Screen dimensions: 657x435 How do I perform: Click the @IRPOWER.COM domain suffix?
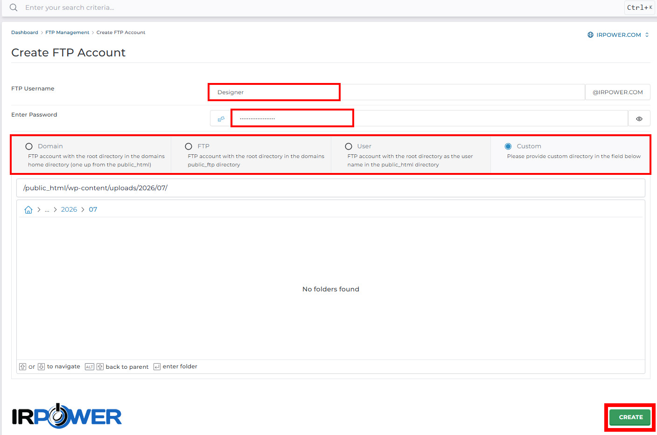[x=617, y=92]
